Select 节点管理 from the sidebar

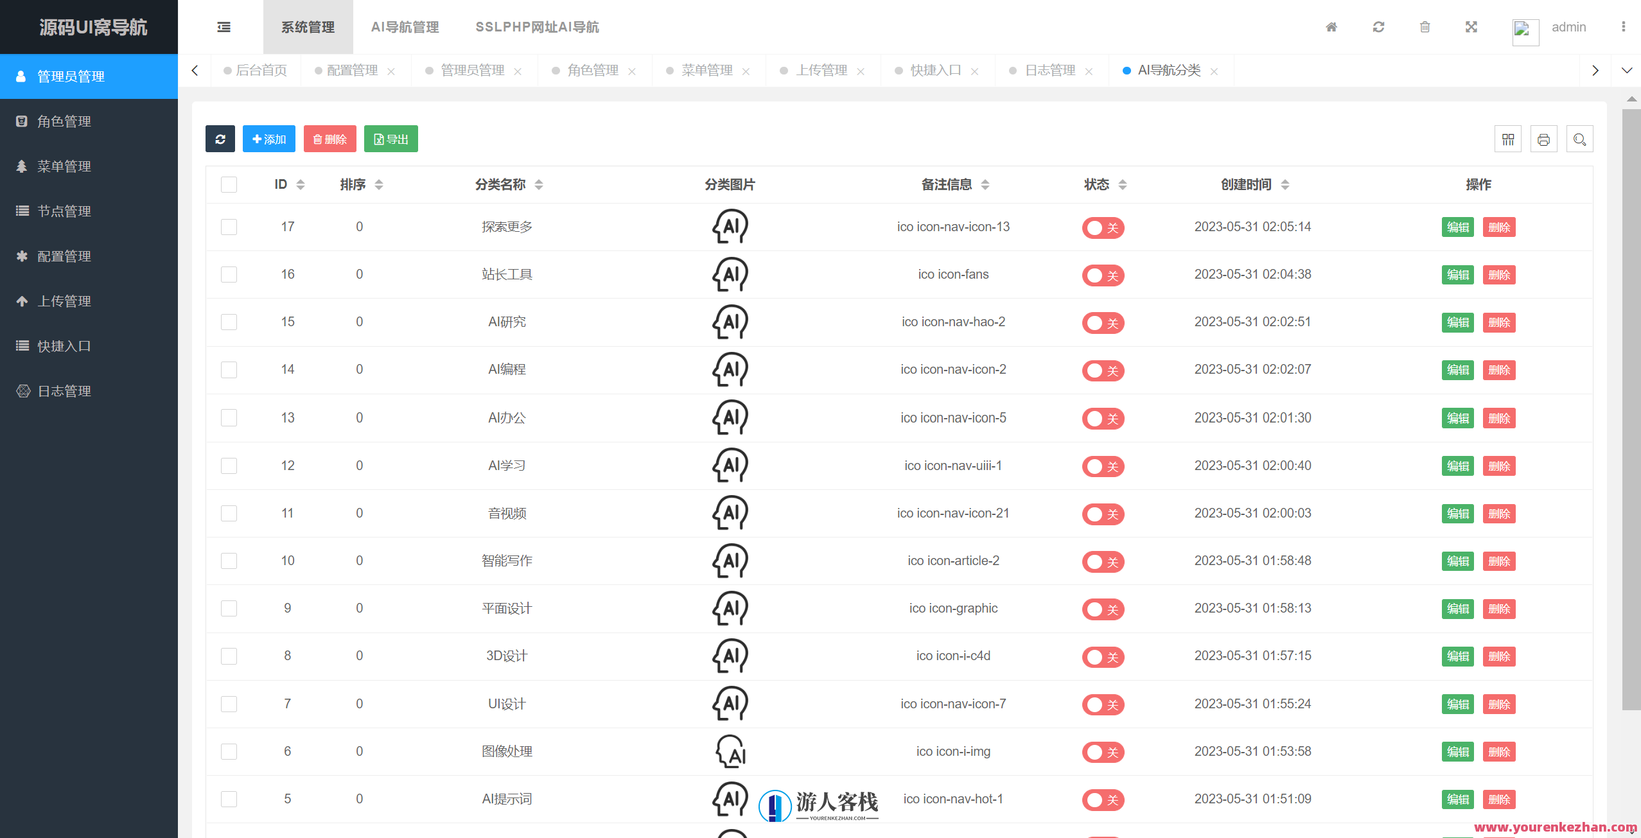(x=64, y=211)
